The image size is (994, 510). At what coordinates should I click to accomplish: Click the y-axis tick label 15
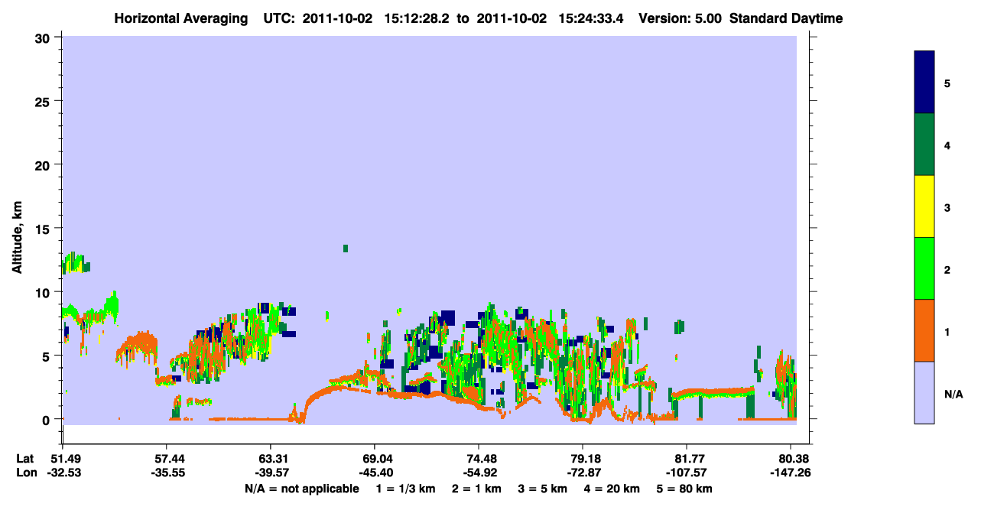44,228
